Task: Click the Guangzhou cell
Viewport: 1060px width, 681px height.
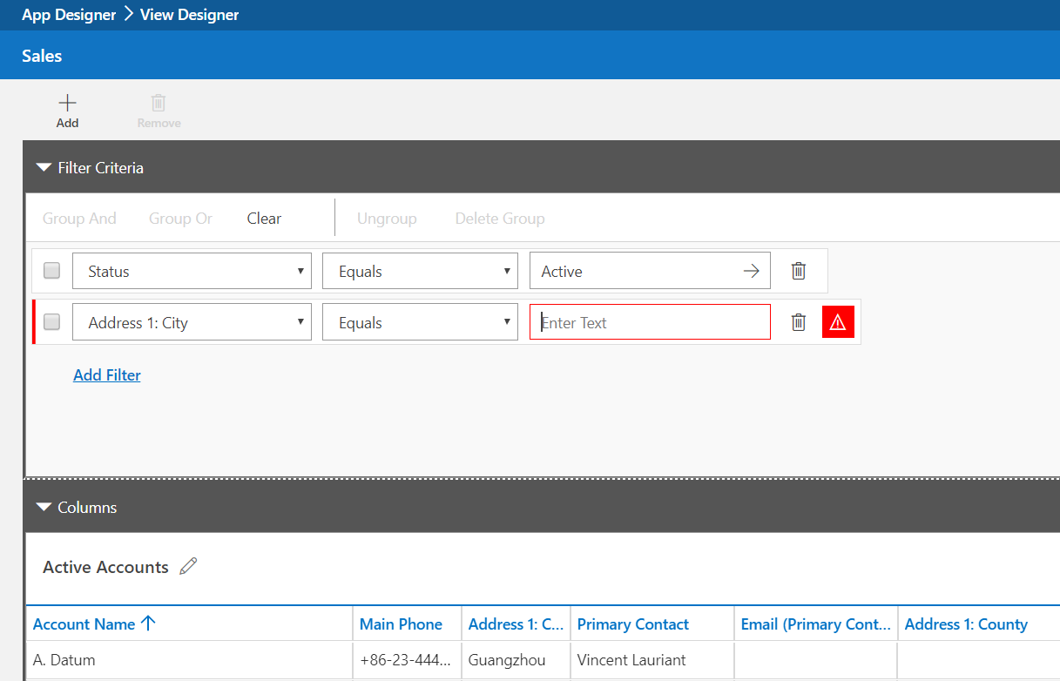Action: click(516, 660)
